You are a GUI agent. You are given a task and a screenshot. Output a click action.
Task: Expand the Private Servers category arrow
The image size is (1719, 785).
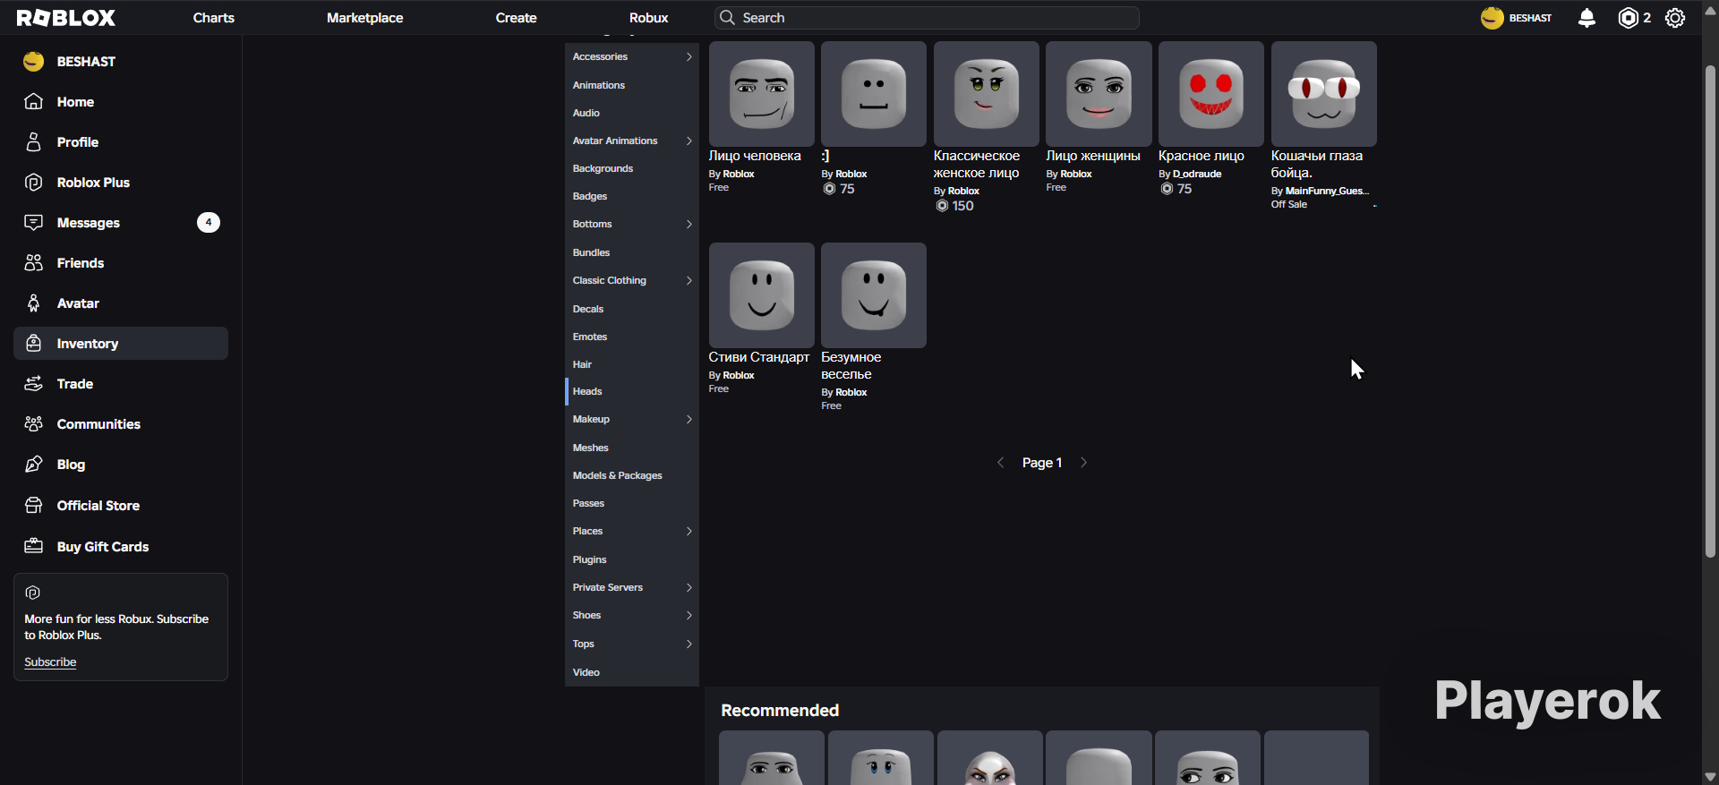[x=688, y=587]
